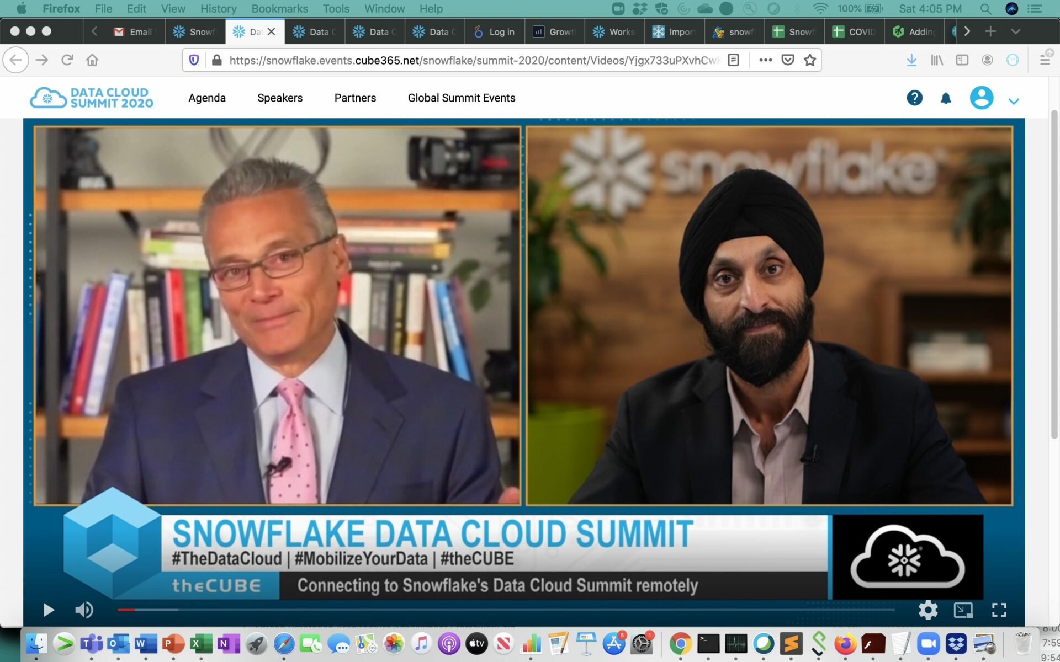Open a new browser tab
Screen dimensions: 1060x662
(990, 31)
